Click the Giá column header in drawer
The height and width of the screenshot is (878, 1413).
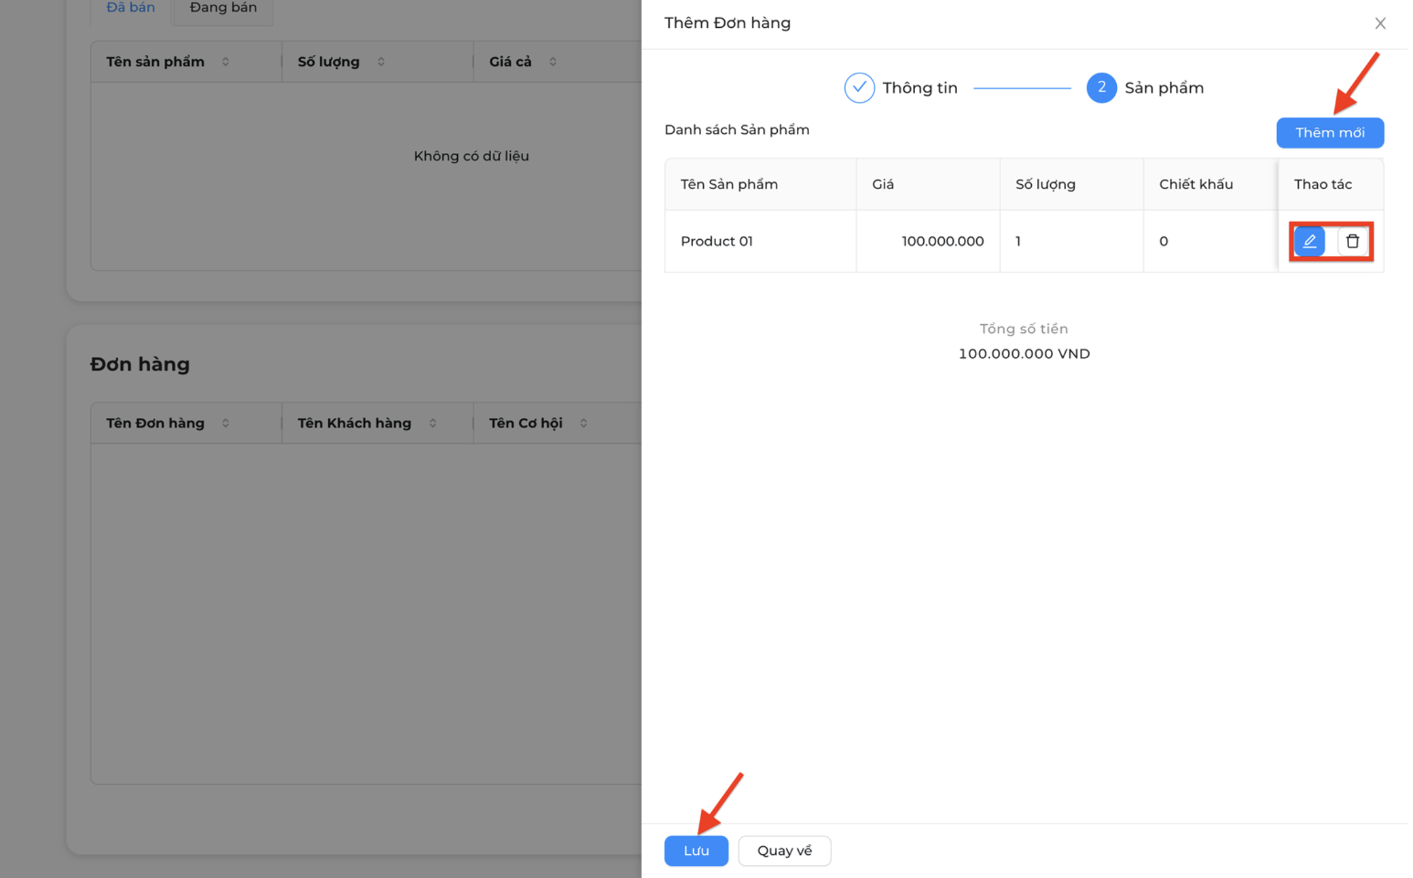coord(928,184)
